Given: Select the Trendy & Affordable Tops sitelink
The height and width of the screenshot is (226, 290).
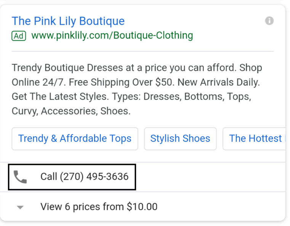Looking at the screenshot, I should [75, 138].
